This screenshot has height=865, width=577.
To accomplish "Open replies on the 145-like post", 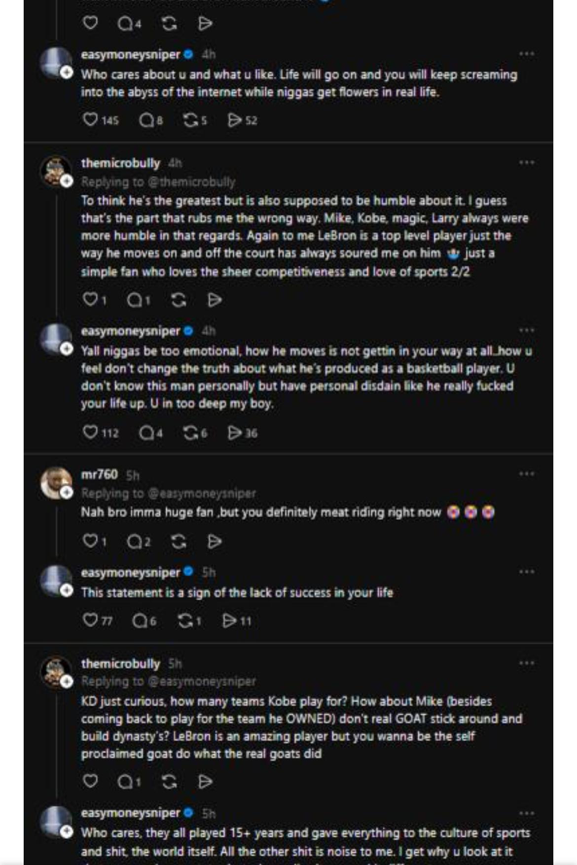I will pos(147,120).
